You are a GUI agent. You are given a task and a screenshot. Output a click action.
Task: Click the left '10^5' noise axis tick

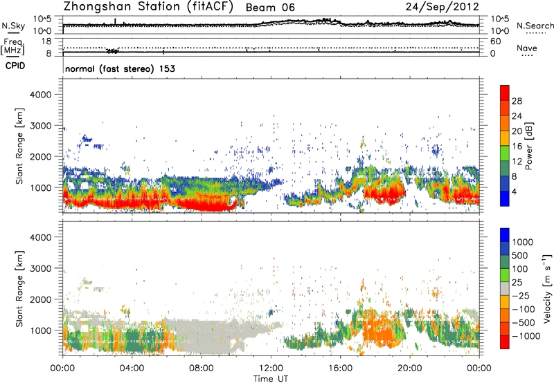(42, 19)
